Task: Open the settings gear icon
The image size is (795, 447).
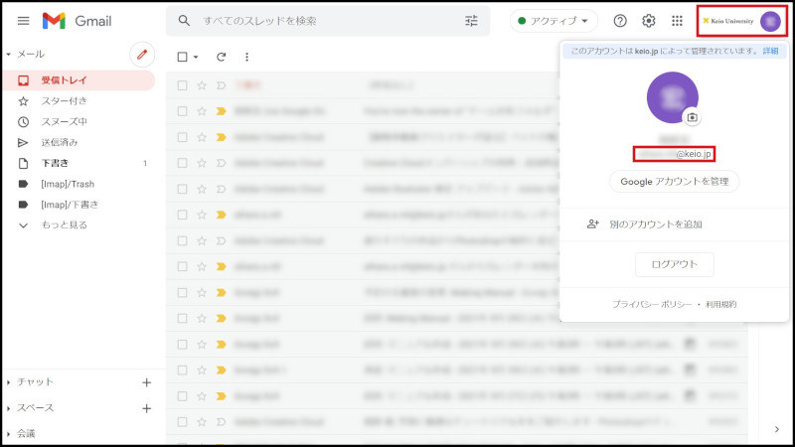Action: click(x=649, y=21)
